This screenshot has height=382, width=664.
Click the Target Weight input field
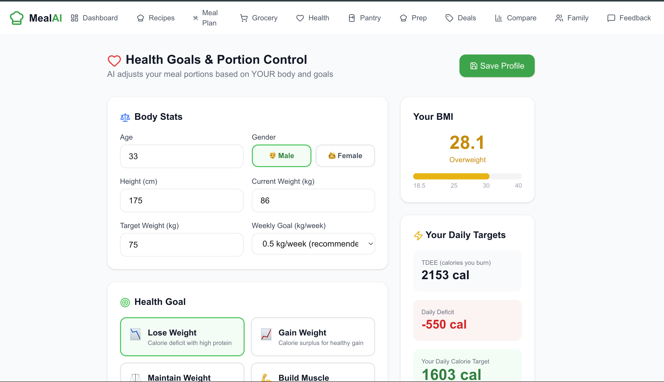point(182,244)
